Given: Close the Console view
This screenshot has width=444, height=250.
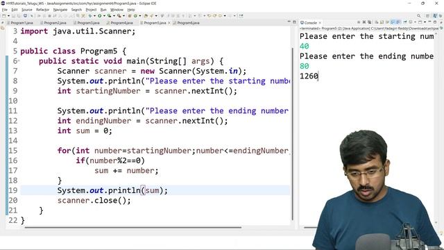Looking at the screenshot, I should tap(320, 23).
